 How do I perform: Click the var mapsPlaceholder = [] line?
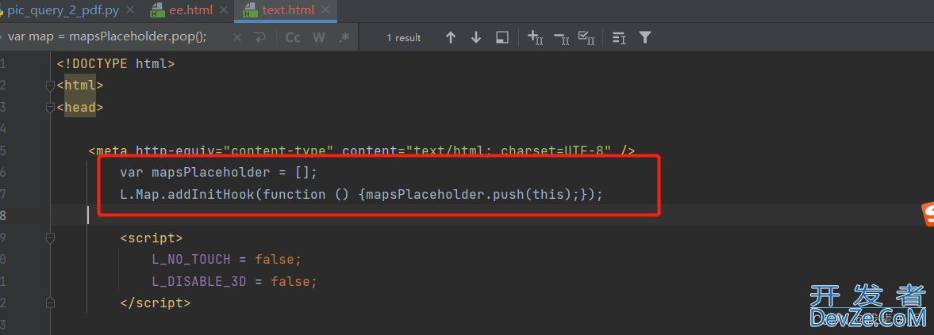tap(218, 173)
